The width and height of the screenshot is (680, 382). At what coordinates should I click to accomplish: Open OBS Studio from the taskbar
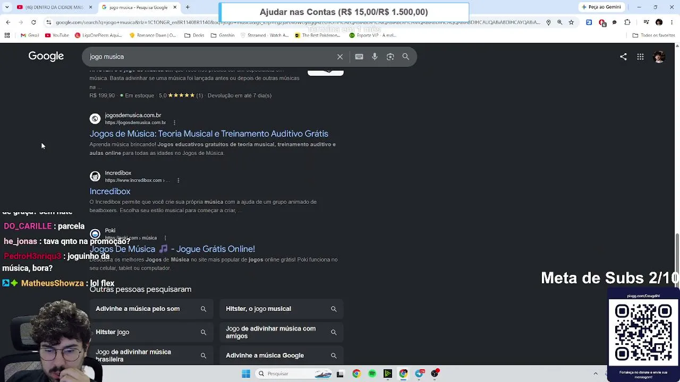pyautogui.click(x=435, y=374)
